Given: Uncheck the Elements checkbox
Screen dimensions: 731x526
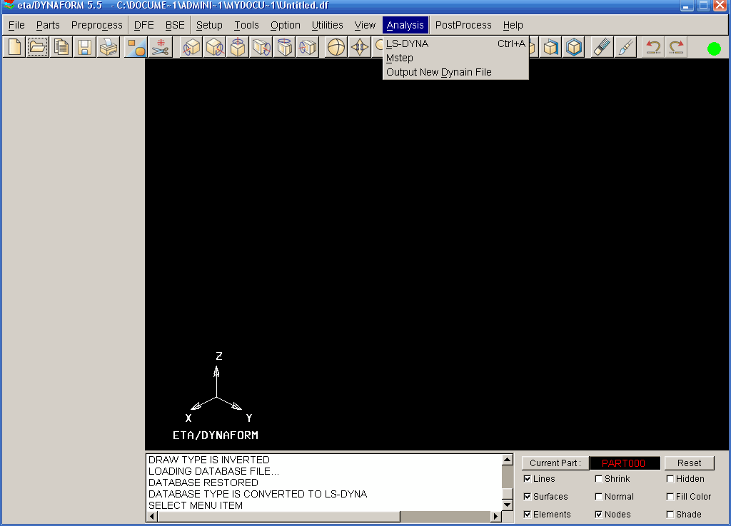Looking at the screenshot, I should (528, 515).
